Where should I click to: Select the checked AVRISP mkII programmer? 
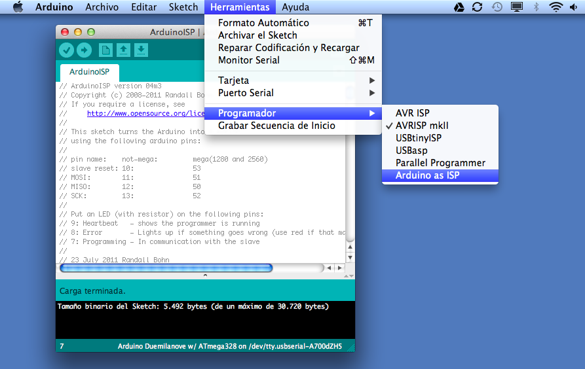440,126
